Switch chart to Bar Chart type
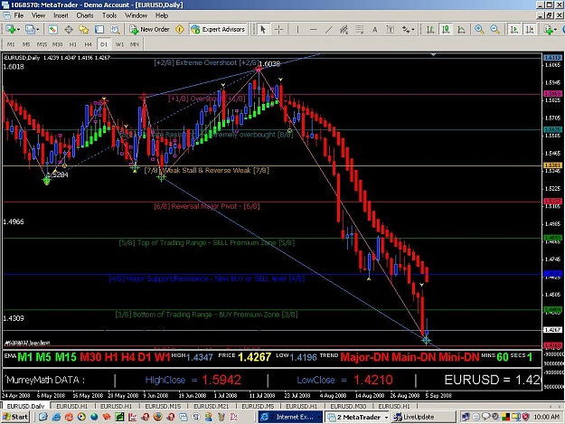The width and height of the screenshot is (565, 424). 430,30
